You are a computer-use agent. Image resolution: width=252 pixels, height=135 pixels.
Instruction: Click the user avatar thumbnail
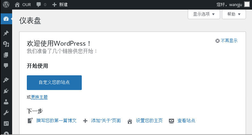pyautogui.click(x=247, y=4)
